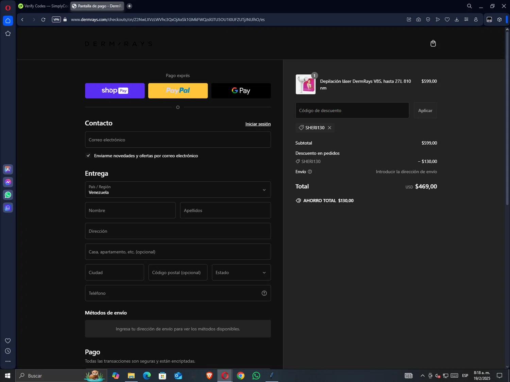Open sidebar history clock icon
Image resolution: width=510 pixels, height=382 pixels.
point(8,351)
